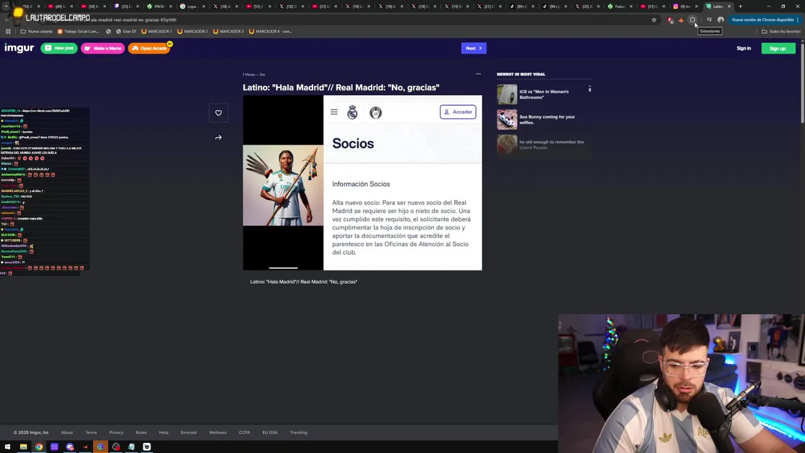The height and width of the screenshot is (453, 805).
Task: Click the page's vertical scrollbar
Action: pyautogui.click(x=802, y=82)
